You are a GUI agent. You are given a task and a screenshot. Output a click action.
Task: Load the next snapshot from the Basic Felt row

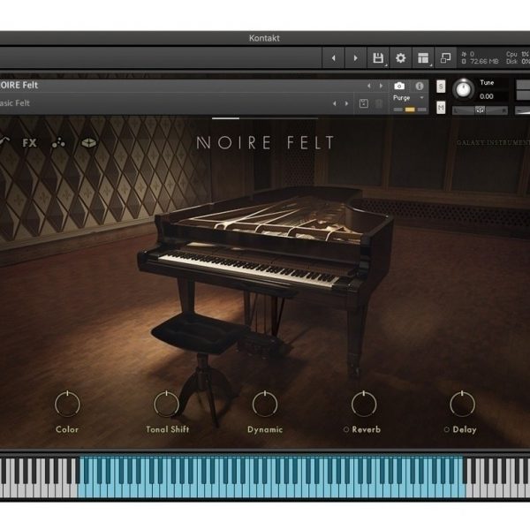pyautogui.click(x=346, y=103)
